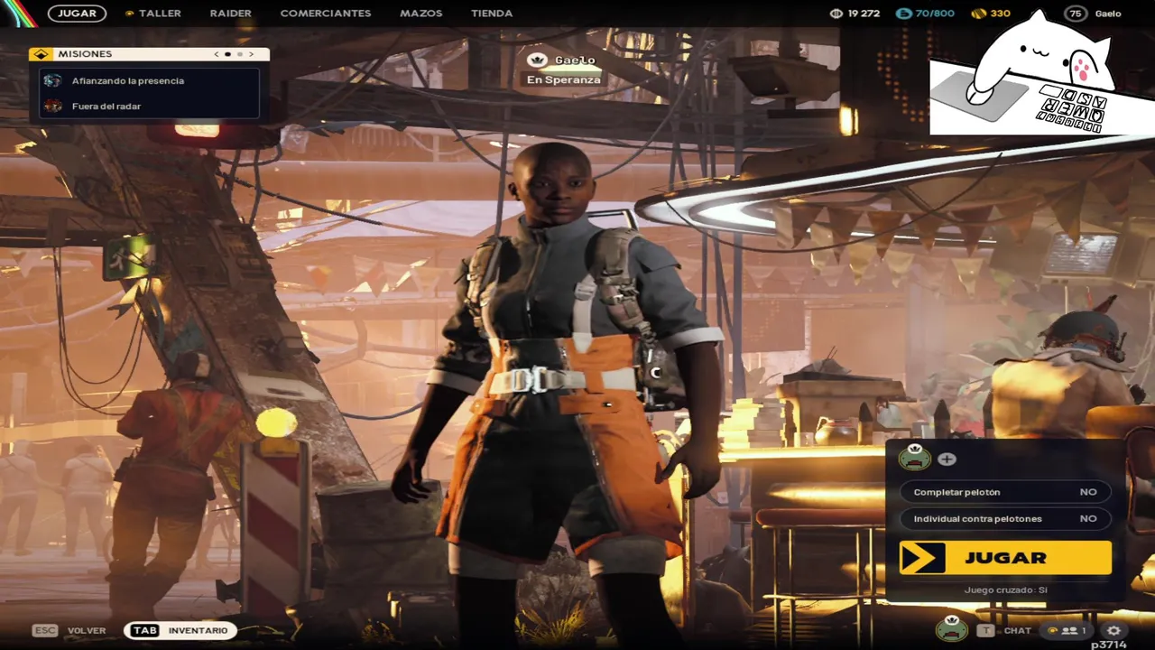Add a squad member with plus button

click(947, 459)
